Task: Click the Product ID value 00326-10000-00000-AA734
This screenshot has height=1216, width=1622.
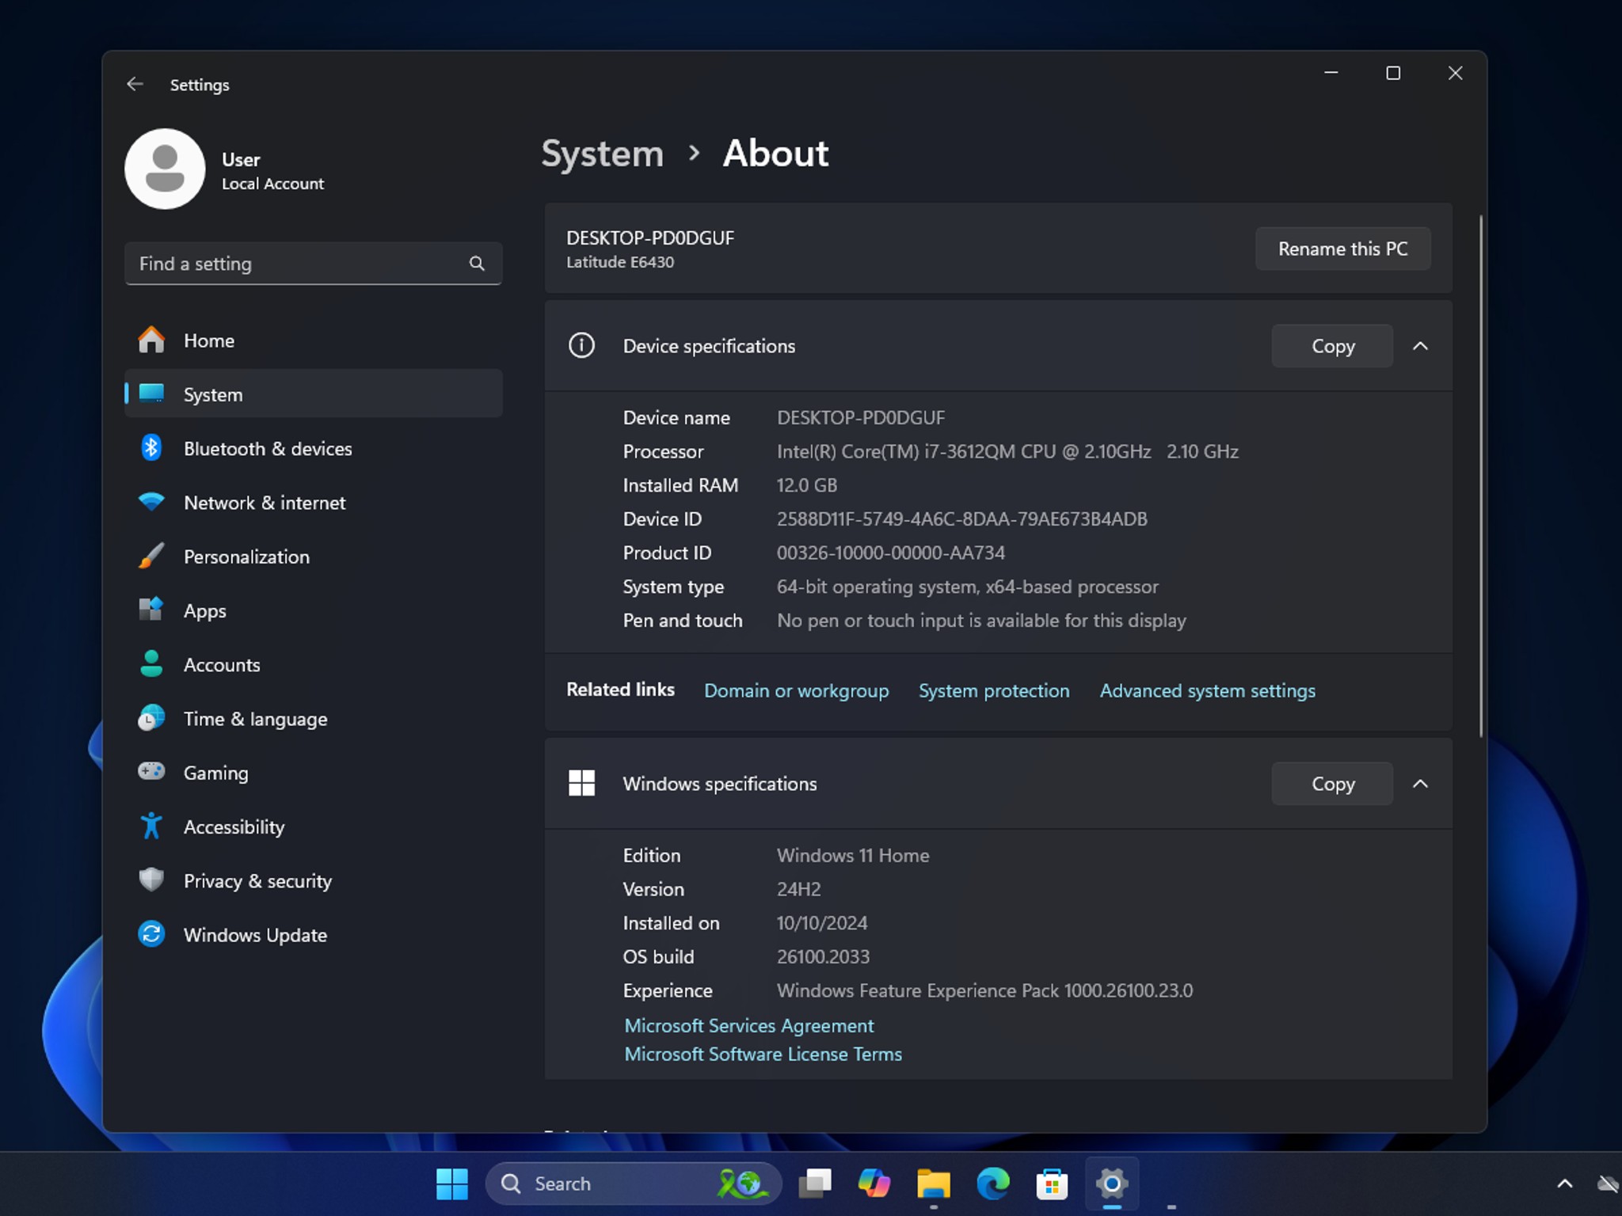Action: click(890, 553)
